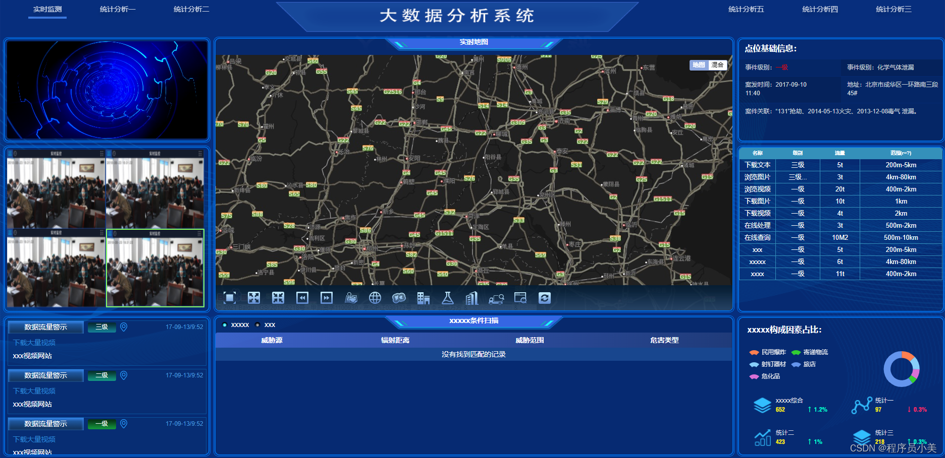Click the tall high-rise building icon
945x458 pixels.
(x=472, y=298)
